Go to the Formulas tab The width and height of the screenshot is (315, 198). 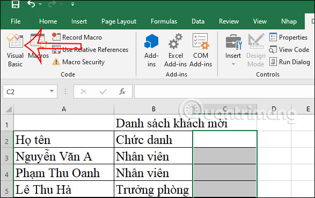coord(164,21)
